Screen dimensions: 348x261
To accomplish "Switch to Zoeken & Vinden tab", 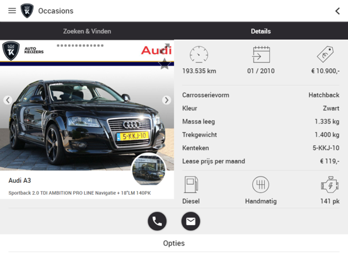I will [87, 31].
